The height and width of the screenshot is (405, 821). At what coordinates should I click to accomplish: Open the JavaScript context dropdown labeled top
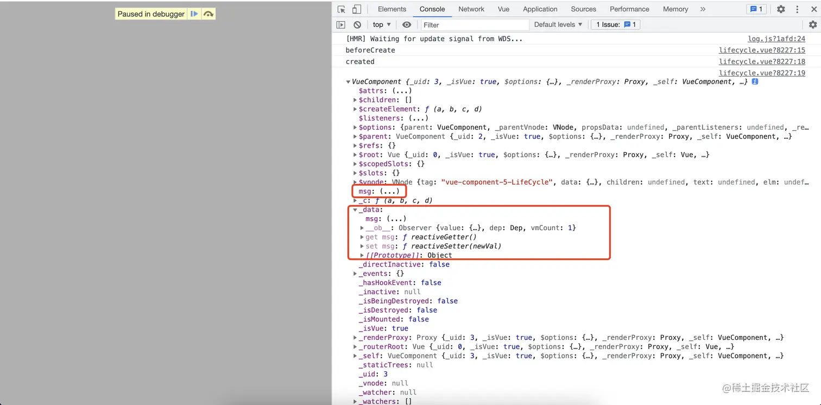tap(382, 24)
